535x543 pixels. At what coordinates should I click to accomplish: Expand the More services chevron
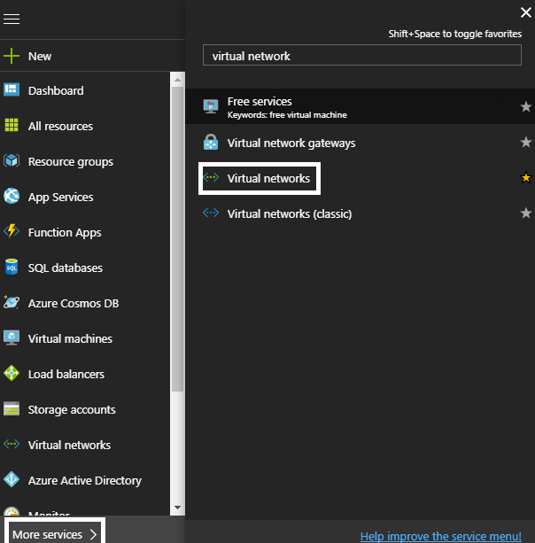pyautogui.click(x=93, y=534)
